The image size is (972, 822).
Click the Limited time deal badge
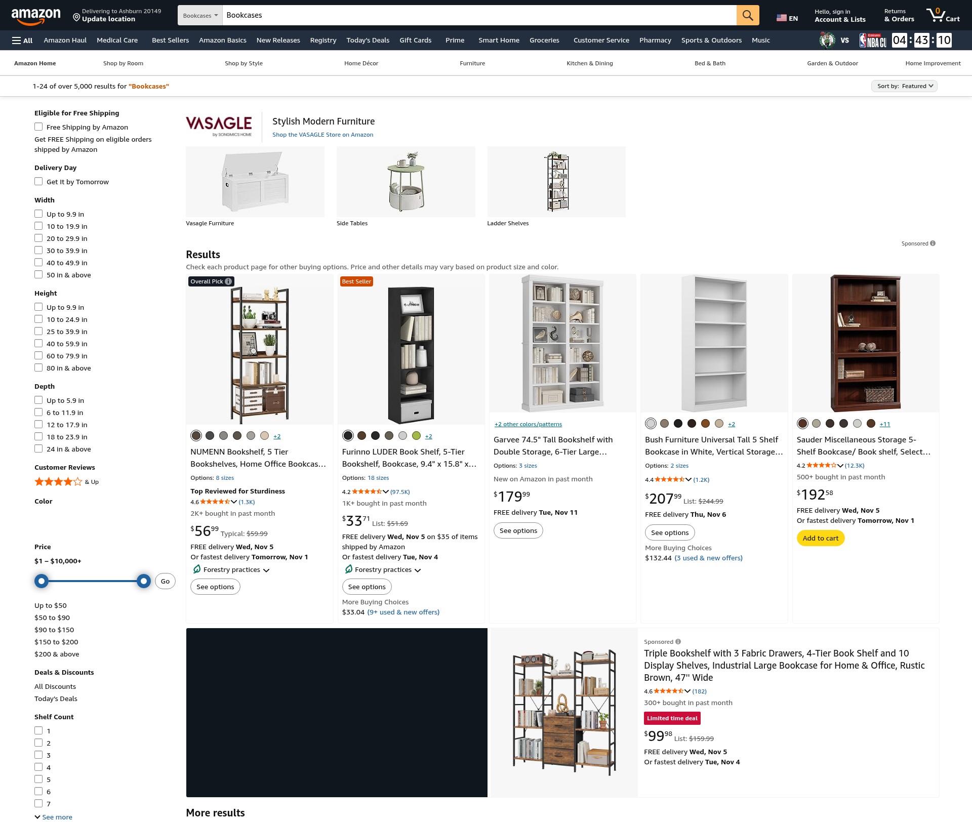(672, 718)
